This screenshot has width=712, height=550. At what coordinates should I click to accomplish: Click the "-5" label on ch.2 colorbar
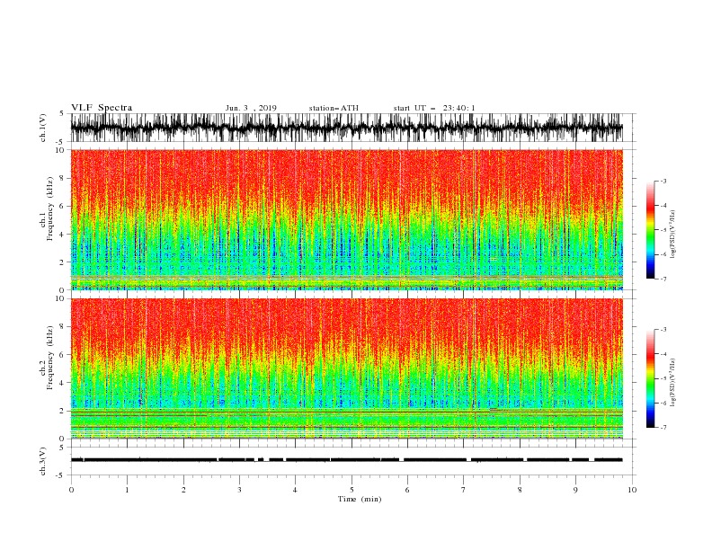coord(663,378)
